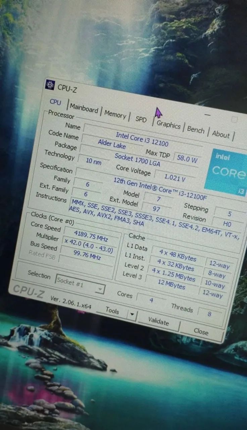This screenshot has width=247, height=430.
Task: Click the Close button at bottom
Action: click(x=201, y=332)
